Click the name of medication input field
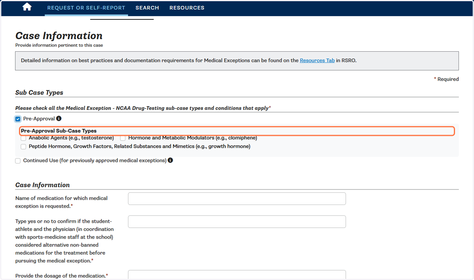The height and width of the screenshot is (280, 474). click(x=237, y=199)
